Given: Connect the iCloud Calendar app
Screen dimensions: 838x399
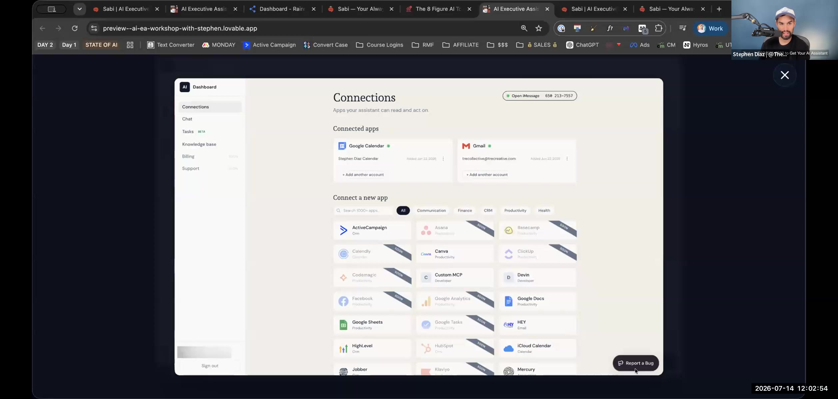Looking at the screenshot, I should pyautogui.click(x=538, y=348).
